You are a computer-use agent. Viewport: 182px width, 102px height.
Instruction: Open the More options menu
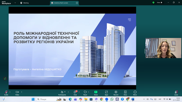(x=135, y=93)
